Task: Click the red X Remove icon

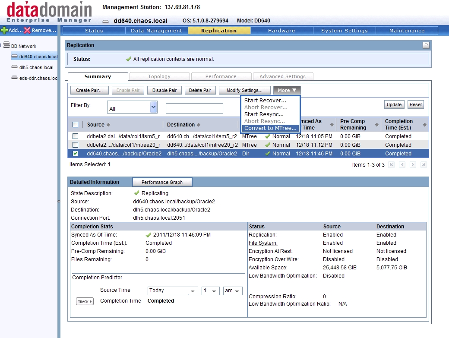Action: (27, 30)
